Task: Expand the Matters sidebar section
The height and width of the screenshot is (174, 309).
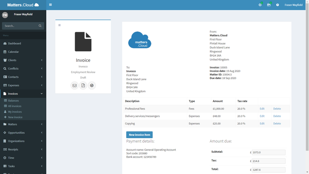Action: (x=23, y=124)
